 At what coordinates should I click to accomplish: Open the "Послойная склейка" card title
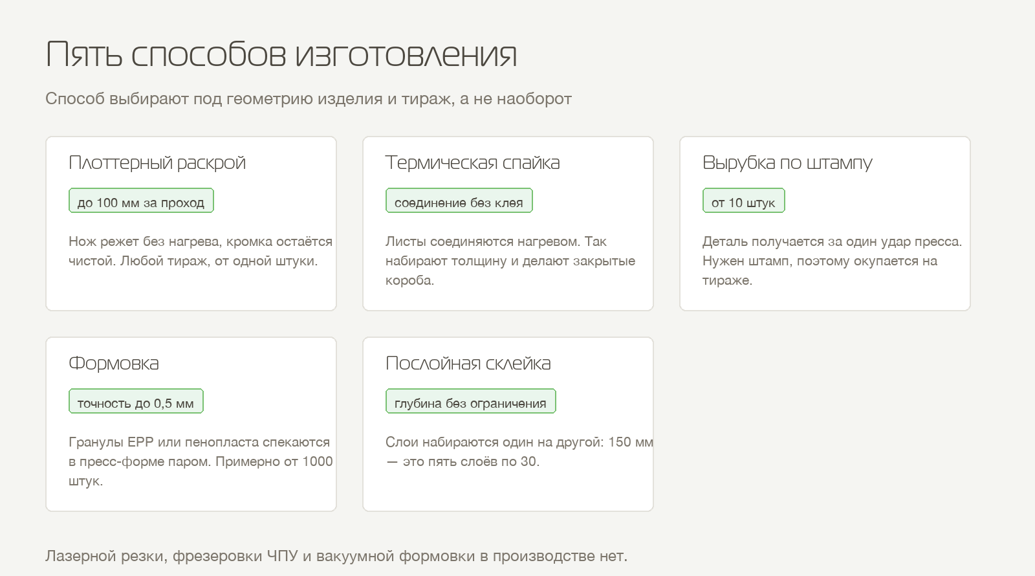pos(468,363)
